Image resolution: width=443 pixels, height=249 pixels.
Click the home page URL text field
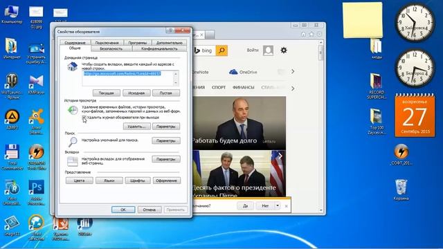[x=127, y=78]
